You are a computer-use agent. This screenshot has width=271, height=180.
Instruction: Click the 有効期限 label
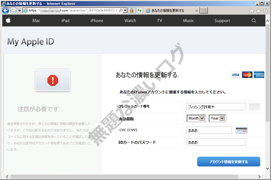(x=126, y=119)
